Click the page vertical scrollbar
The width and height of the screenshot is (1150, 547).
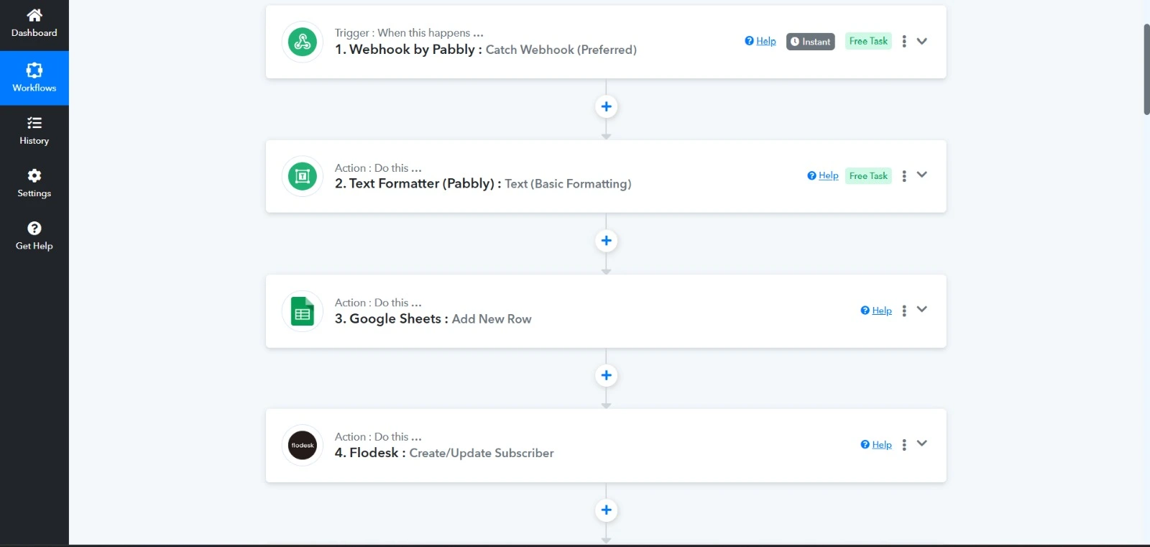click(1146, 69)
